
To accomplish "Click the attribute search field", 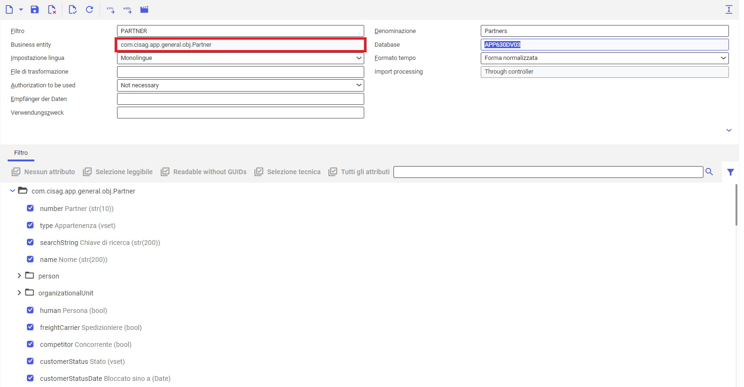I will pos(548,172).
